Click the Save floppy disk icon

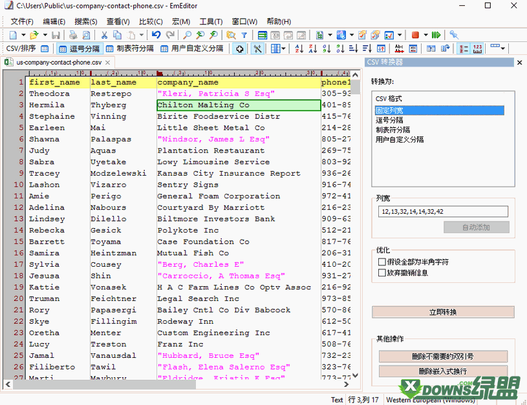click(x=56, y=35)
